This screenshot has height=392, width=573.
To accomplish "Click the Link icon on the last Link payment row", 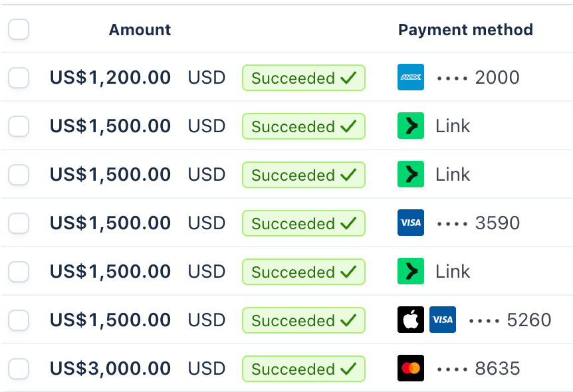I will point(410,272).
